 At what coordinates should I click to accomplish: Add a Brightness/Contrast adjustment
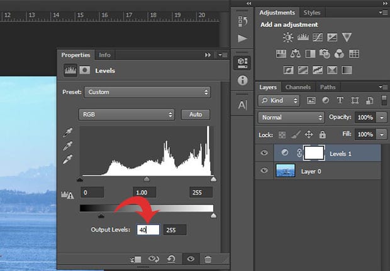click(287, 38)
